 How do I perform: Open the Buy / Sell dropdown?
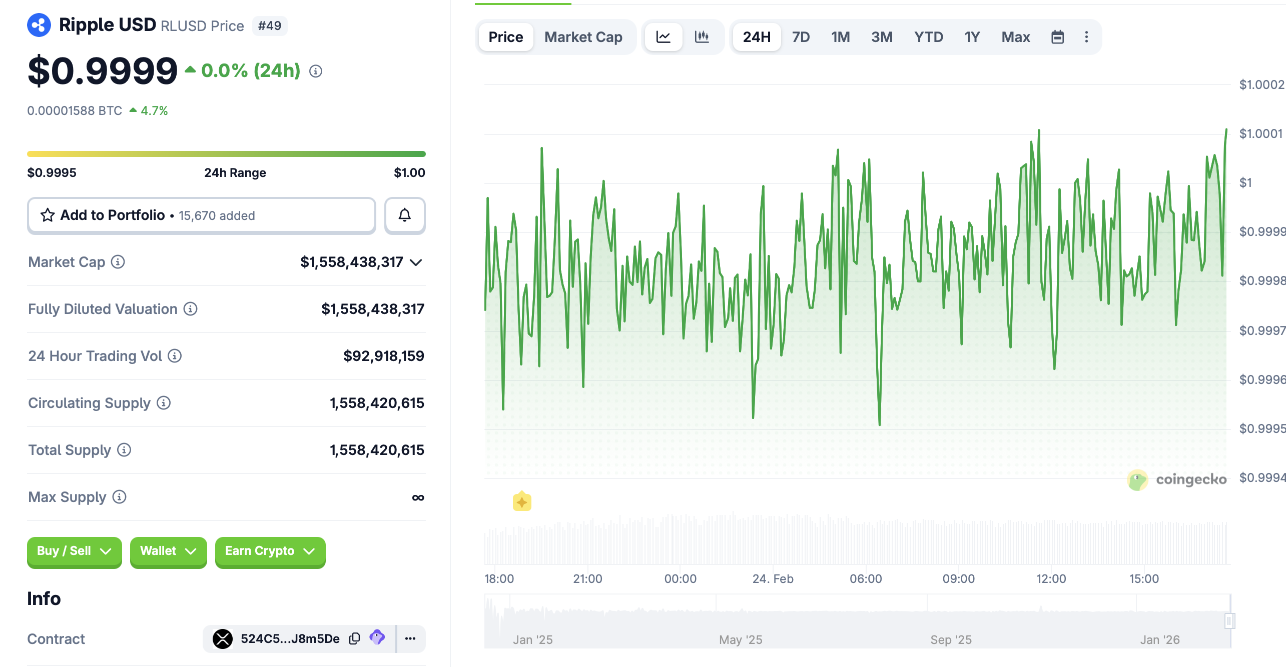tap(74, 551)
